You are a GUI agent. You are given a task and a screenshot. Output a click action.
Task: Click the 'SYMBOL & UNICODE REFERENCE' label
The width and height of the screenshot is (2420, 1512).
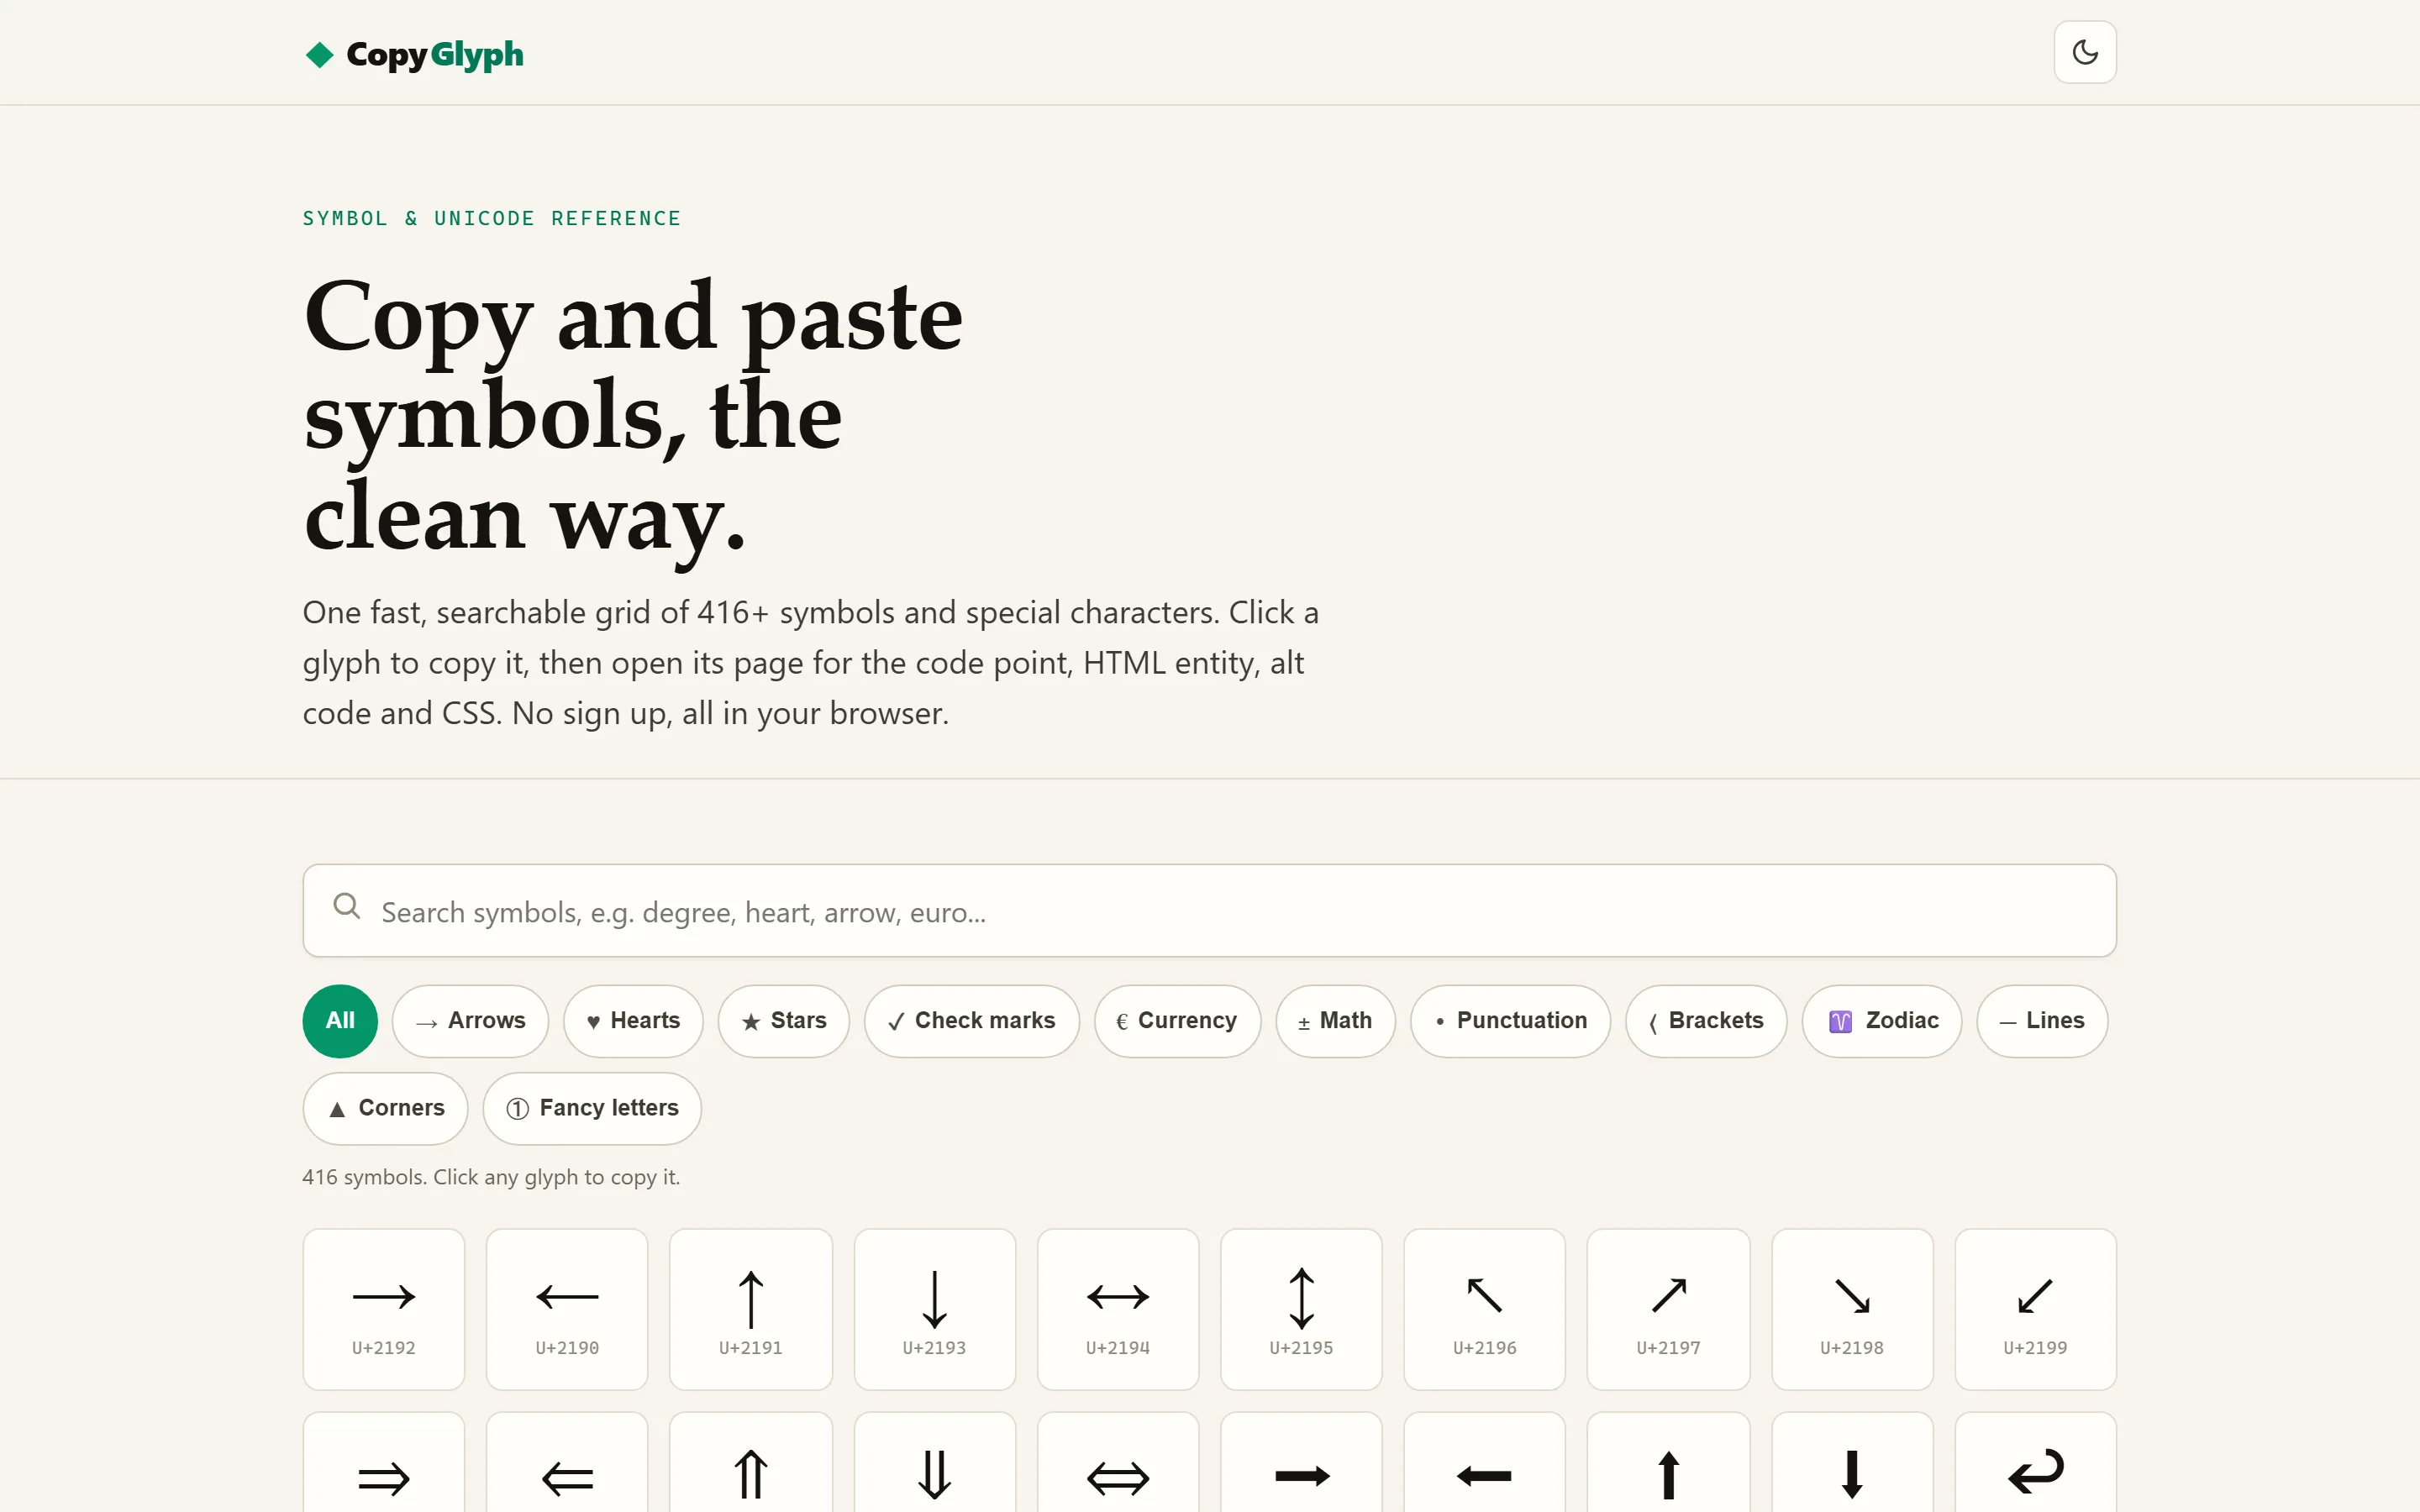click(x=492, y=218)
